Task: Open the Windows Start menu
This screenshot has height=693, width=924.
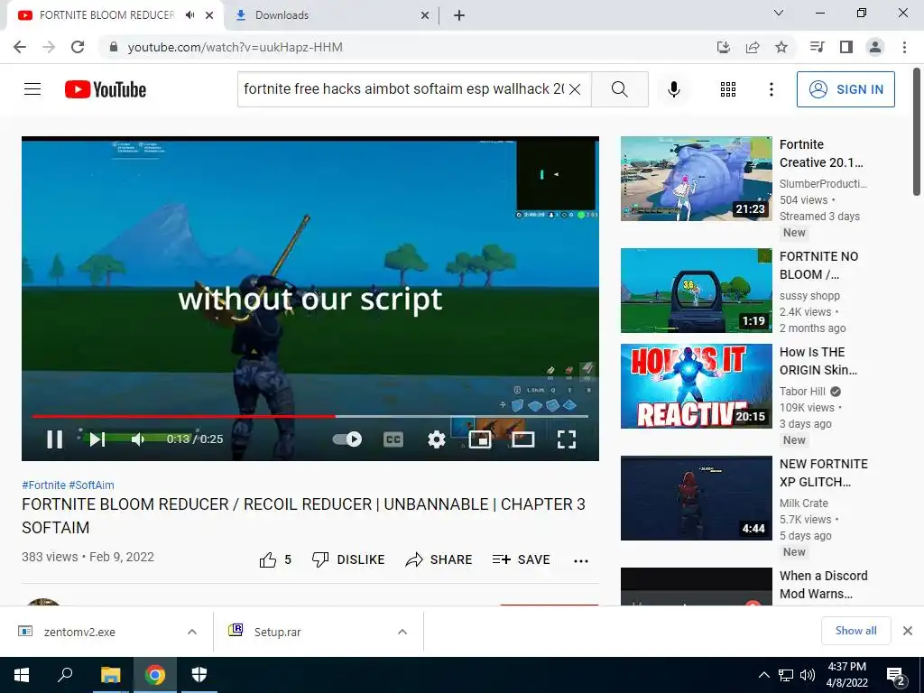Action: pos(22,675)
